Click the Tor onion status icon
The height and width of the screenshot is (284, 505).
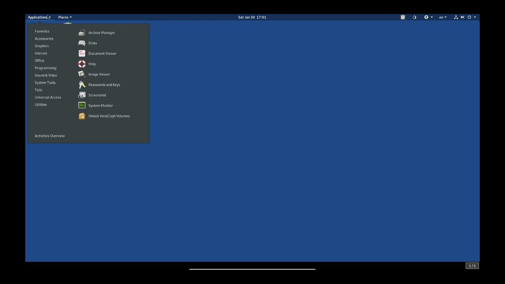(x=414, y=17)
